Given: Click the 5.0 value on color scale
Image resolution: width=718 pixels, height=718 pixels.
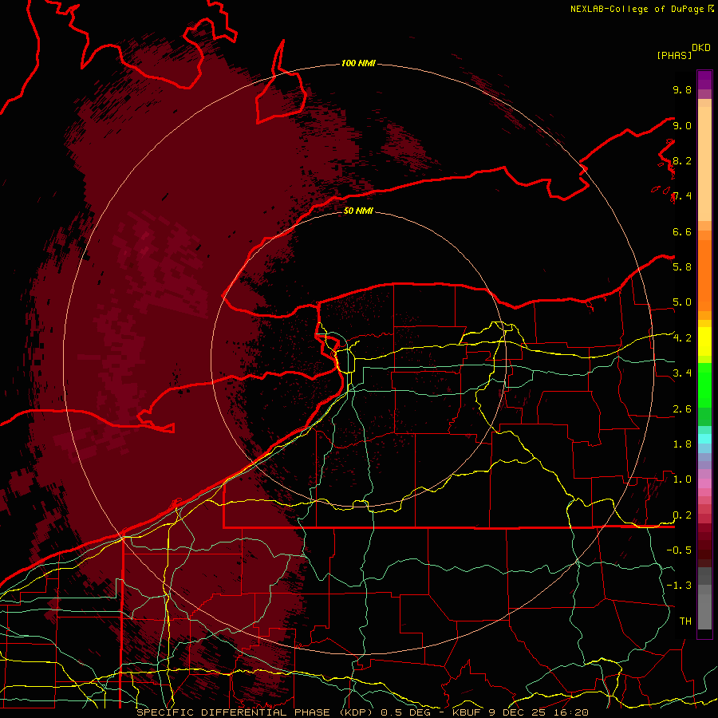Looking at the screenshot, I should pos(682,302).
